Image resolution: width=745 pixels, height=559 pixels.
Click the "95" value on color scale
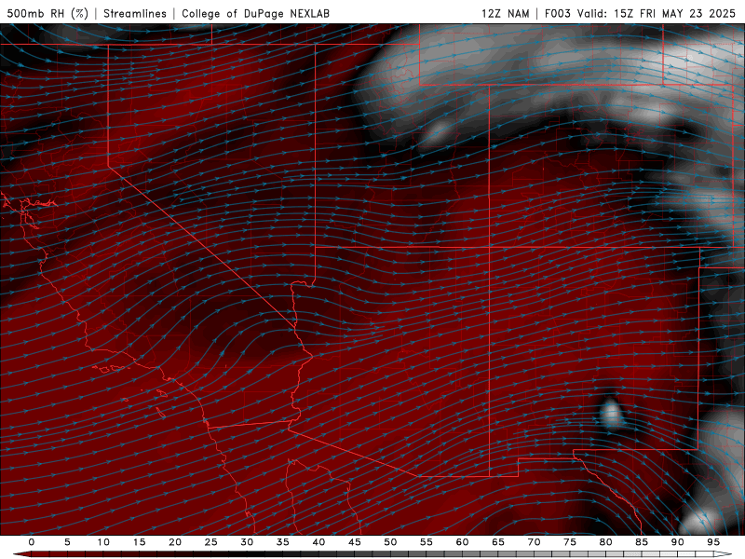point(713,542)
